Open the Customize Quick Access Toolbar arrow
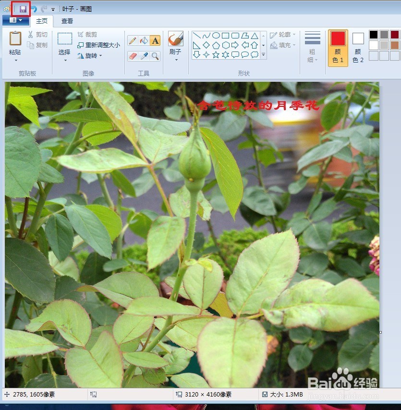This screenshot has width=401, height=410. 53,10
